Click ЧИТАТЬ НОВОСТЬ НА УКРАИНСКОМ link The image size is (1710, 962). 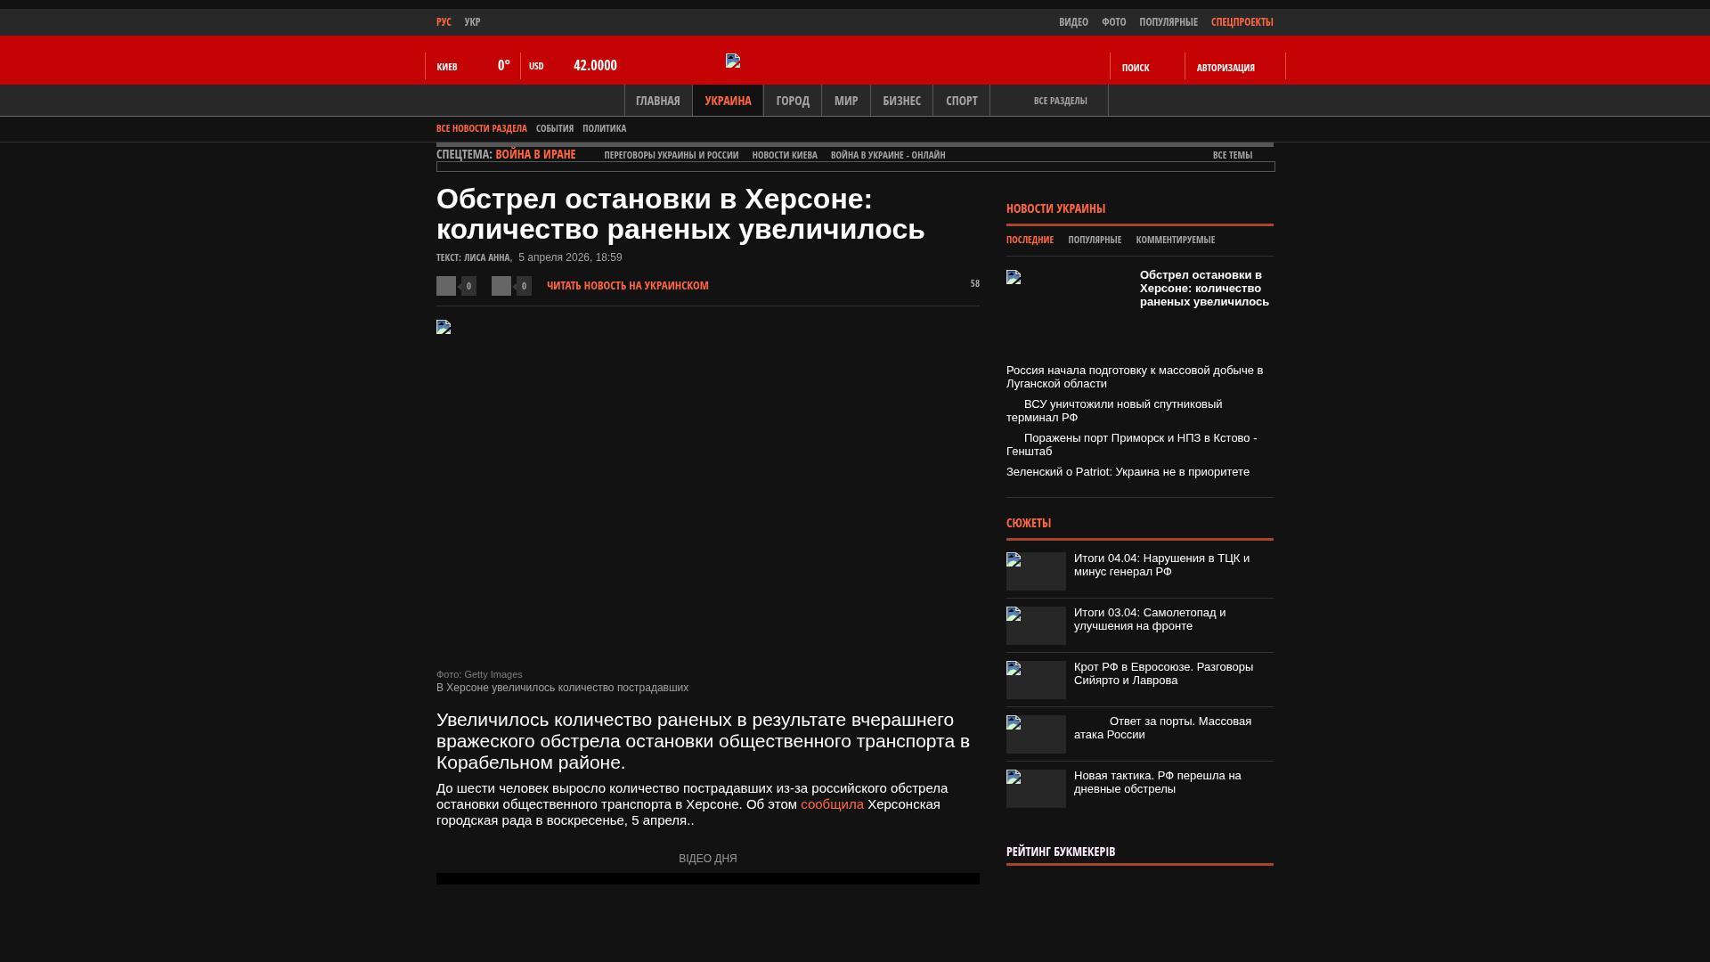628,286
